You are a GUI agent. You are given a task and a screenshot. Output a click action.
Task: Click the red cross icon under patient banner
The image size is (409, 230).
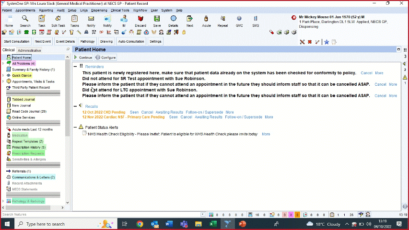310,42
